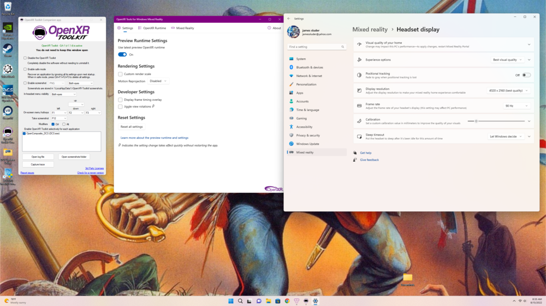Open the Experience options quality dropdown
The image size is (546, 306).
coord(507,60)
